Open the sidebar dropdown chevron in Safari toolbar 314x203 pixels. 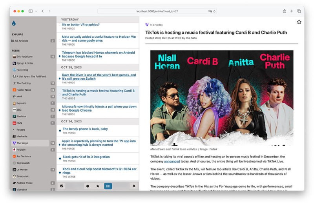pos(36,11)
